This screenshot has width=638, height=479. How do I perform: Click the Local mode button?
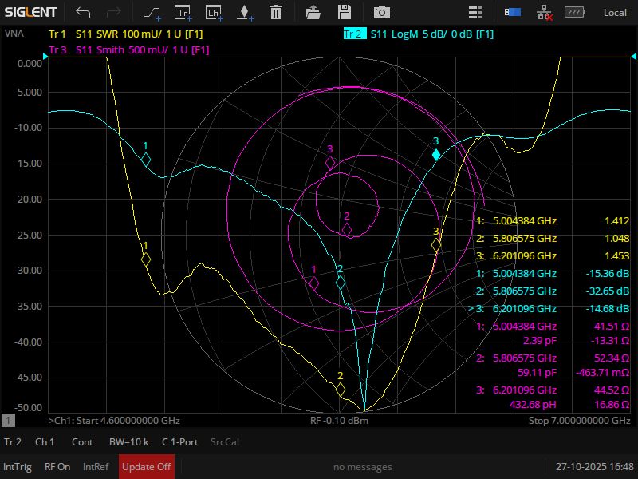point(615,12)
